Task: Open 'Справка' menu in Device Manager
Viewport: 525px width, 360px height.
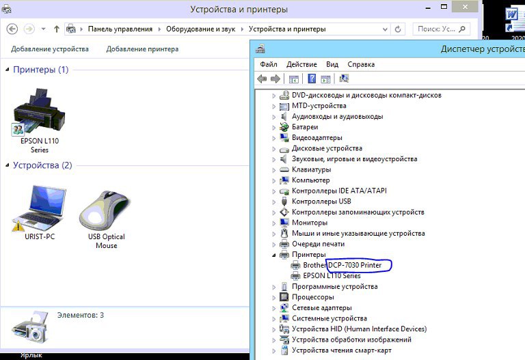Action: tap(361, 65)
